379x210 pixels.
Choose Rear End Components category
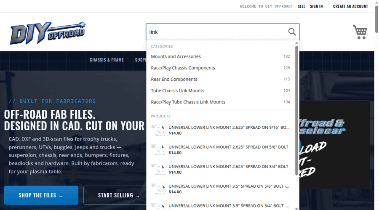click(220, 79)
